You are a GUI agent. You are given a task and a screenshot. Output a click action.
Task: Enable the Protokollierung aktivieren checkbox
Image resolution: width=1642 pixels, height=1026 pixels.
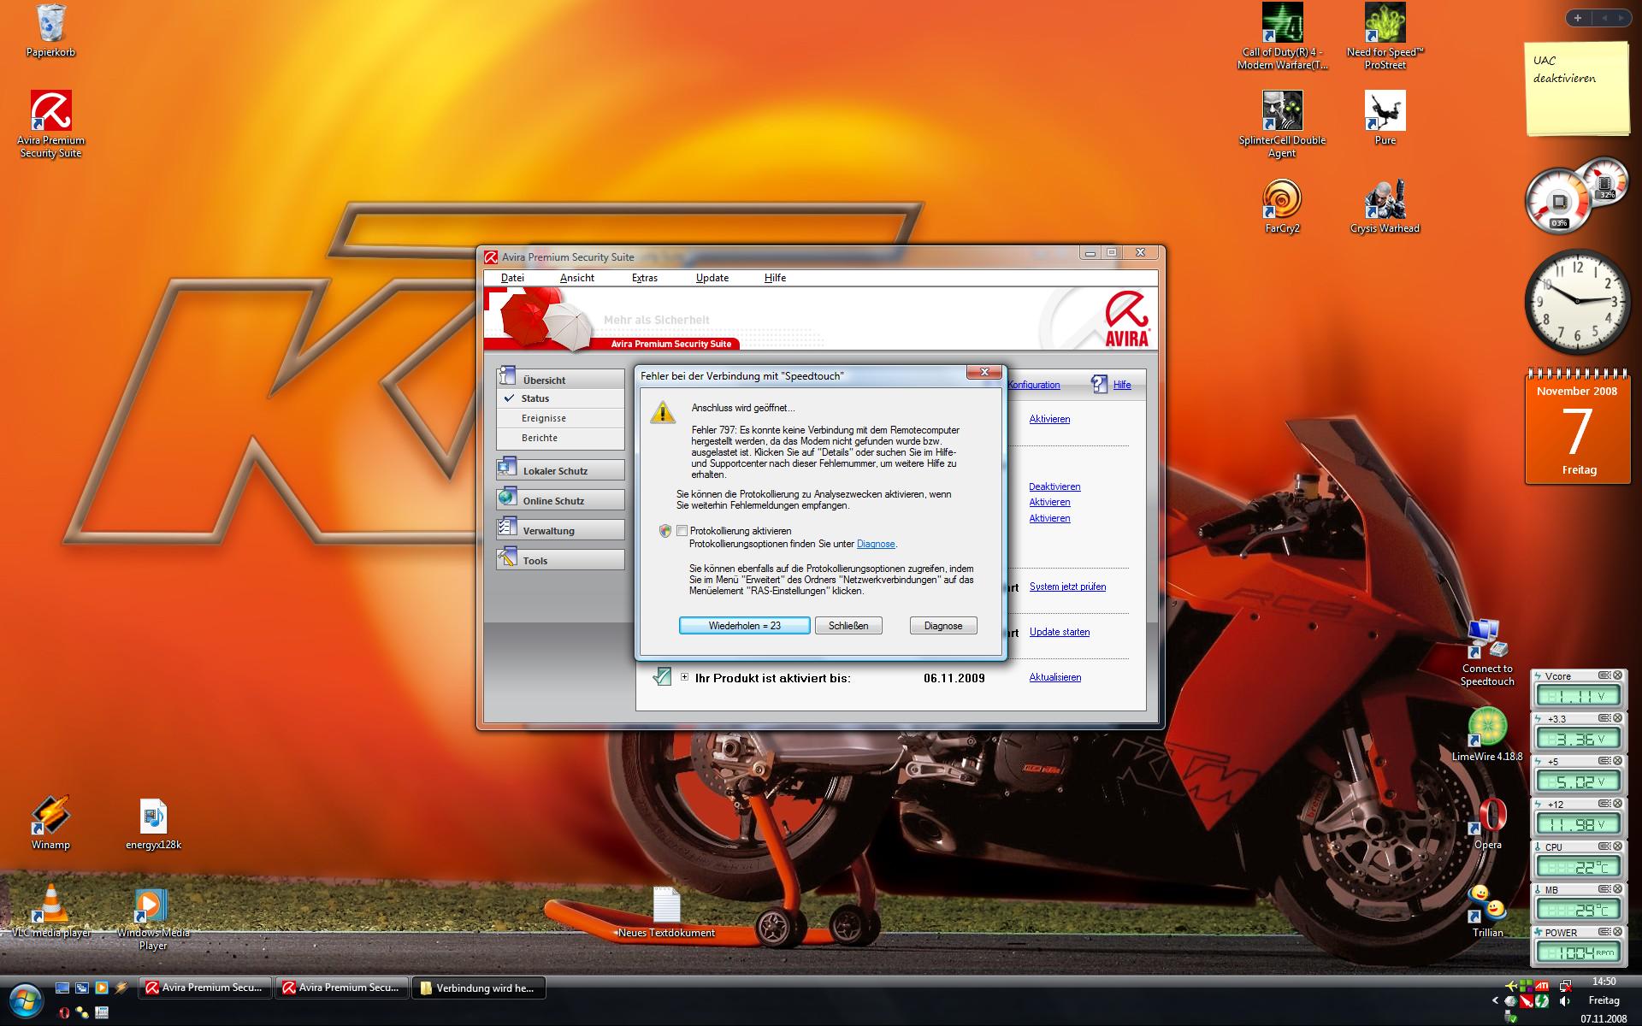click(682, 531)
